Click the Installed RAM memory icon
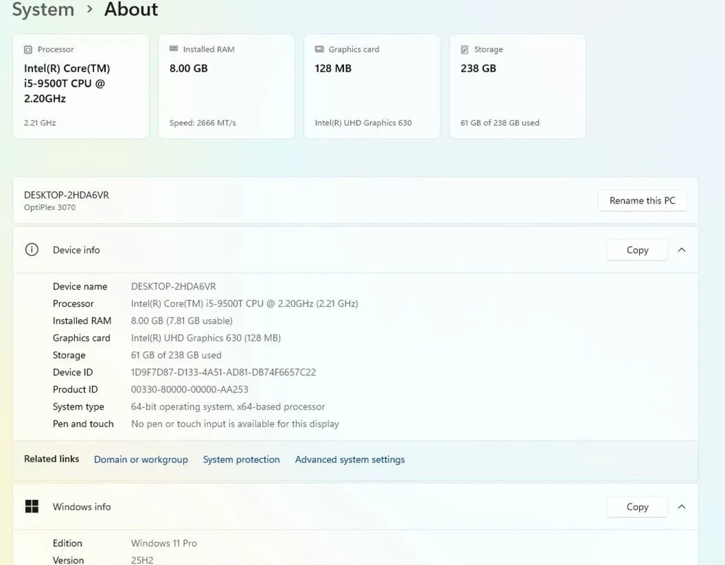This screenshot has height=565, width=725. tap(173, 49)
